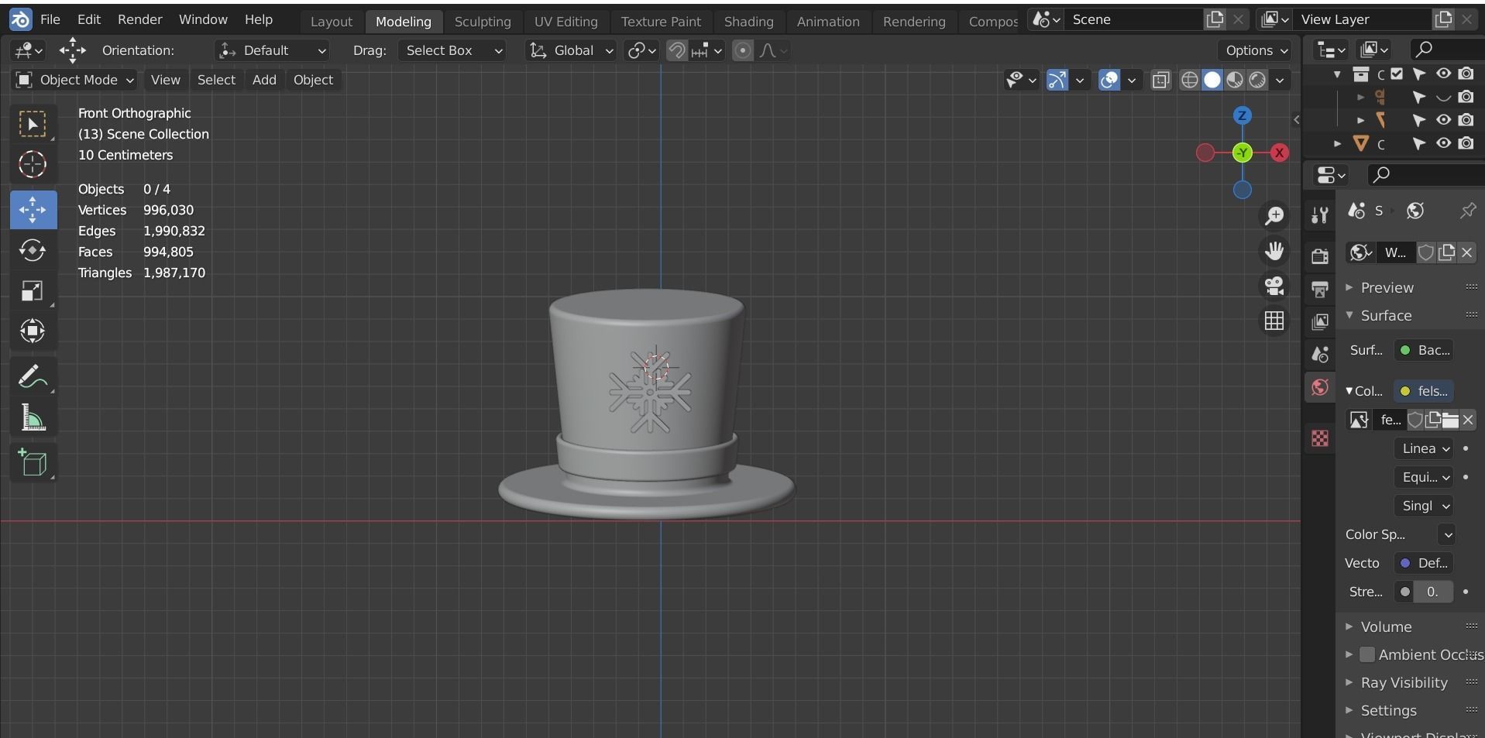1485x738 pixels.
Task: Select the Annotate pencil tool
Action: [33, 377]
